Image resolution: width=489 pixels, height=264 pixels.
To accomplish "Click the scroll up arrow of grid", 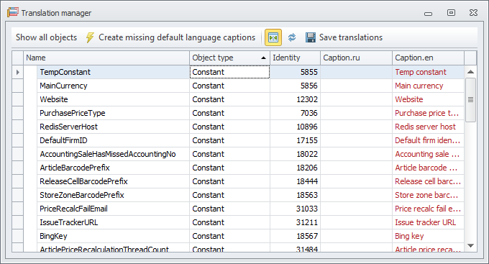I will (x=470, y=72).
